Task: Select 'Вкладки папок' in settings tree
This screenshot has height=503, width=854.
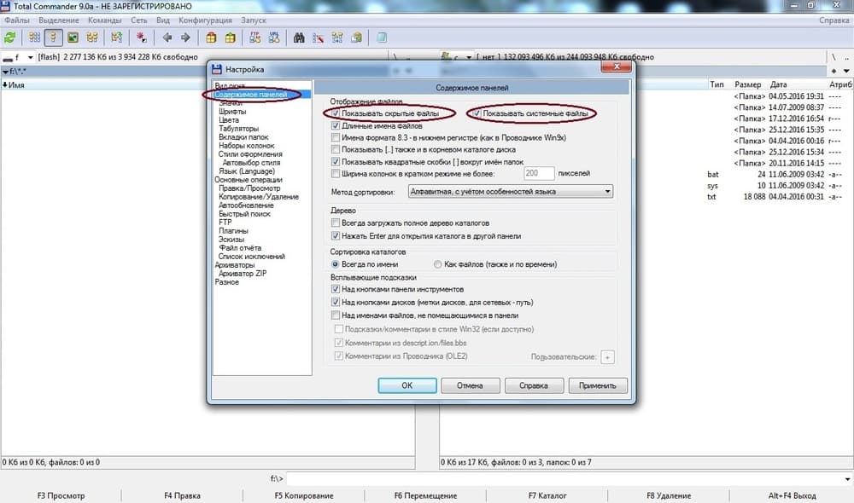Action: tap(243, 137)
